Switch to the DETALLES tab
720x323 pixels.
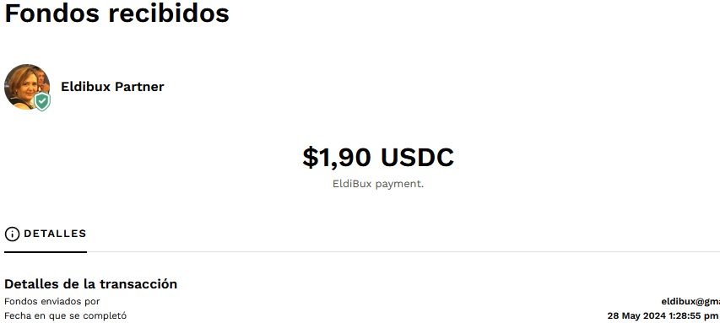click(46, 234)
